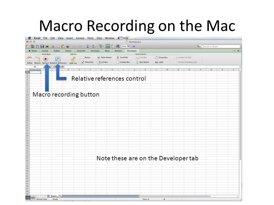The image size is (274, 205).
Task: Switch to the SmartArt ribbon tab
Action: click(81, 51)
